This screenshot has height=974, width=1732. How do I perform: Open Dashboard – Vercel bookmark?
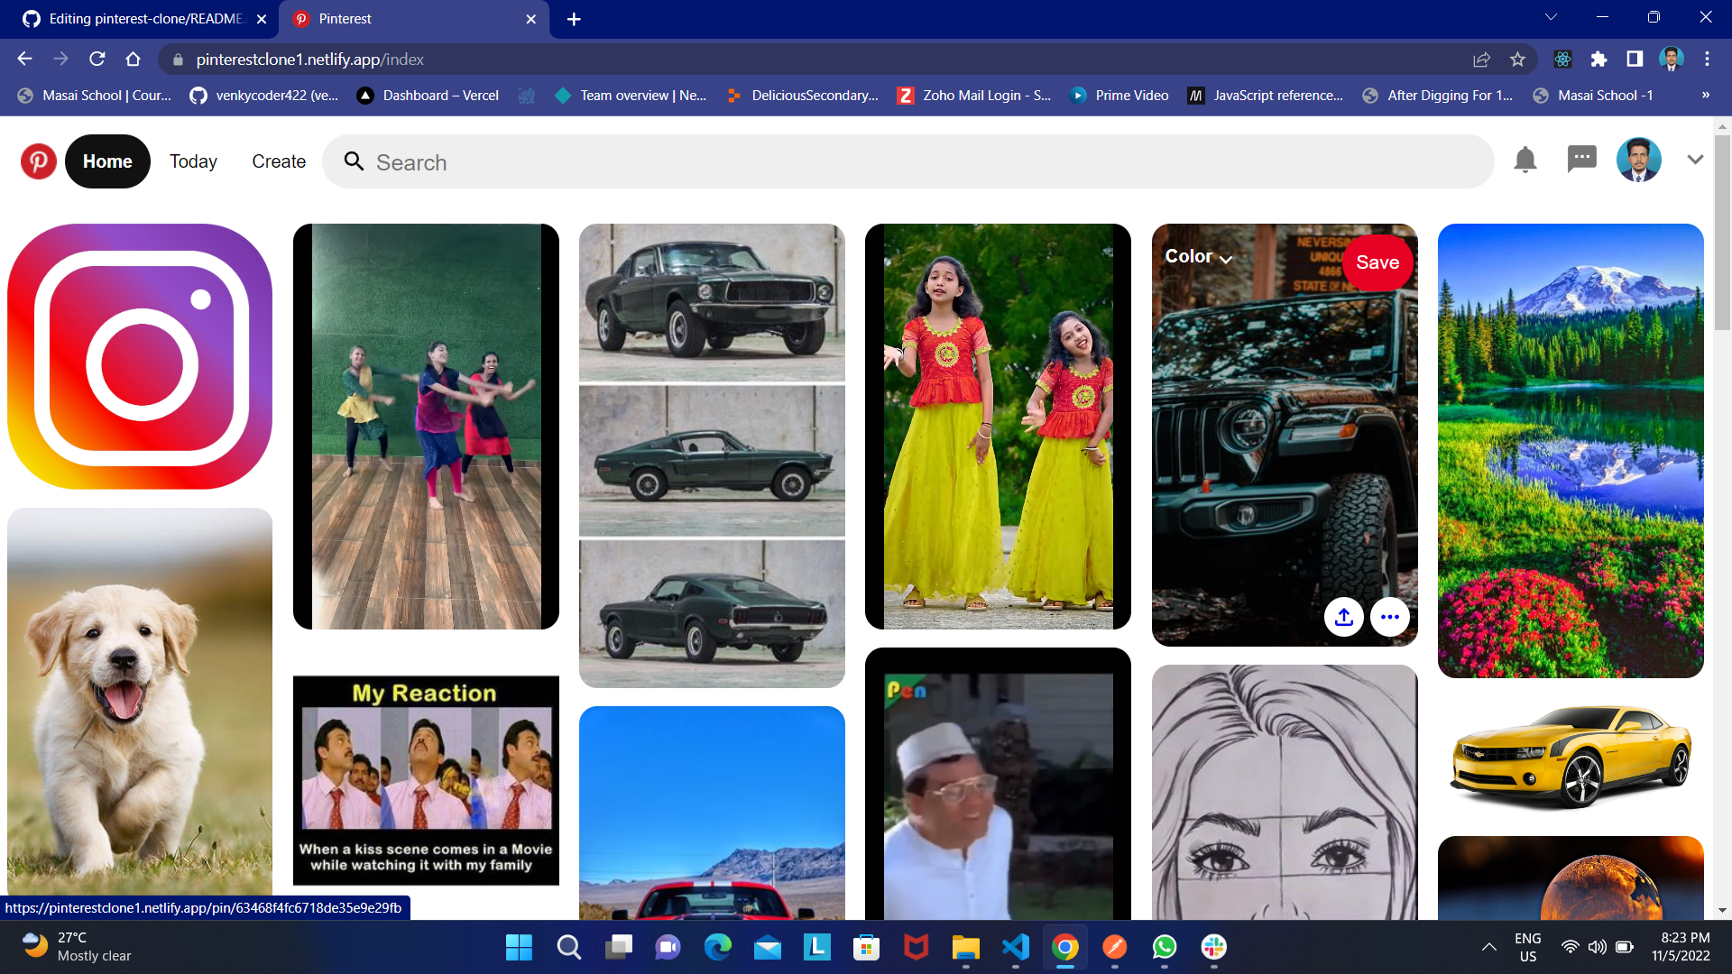428,96
